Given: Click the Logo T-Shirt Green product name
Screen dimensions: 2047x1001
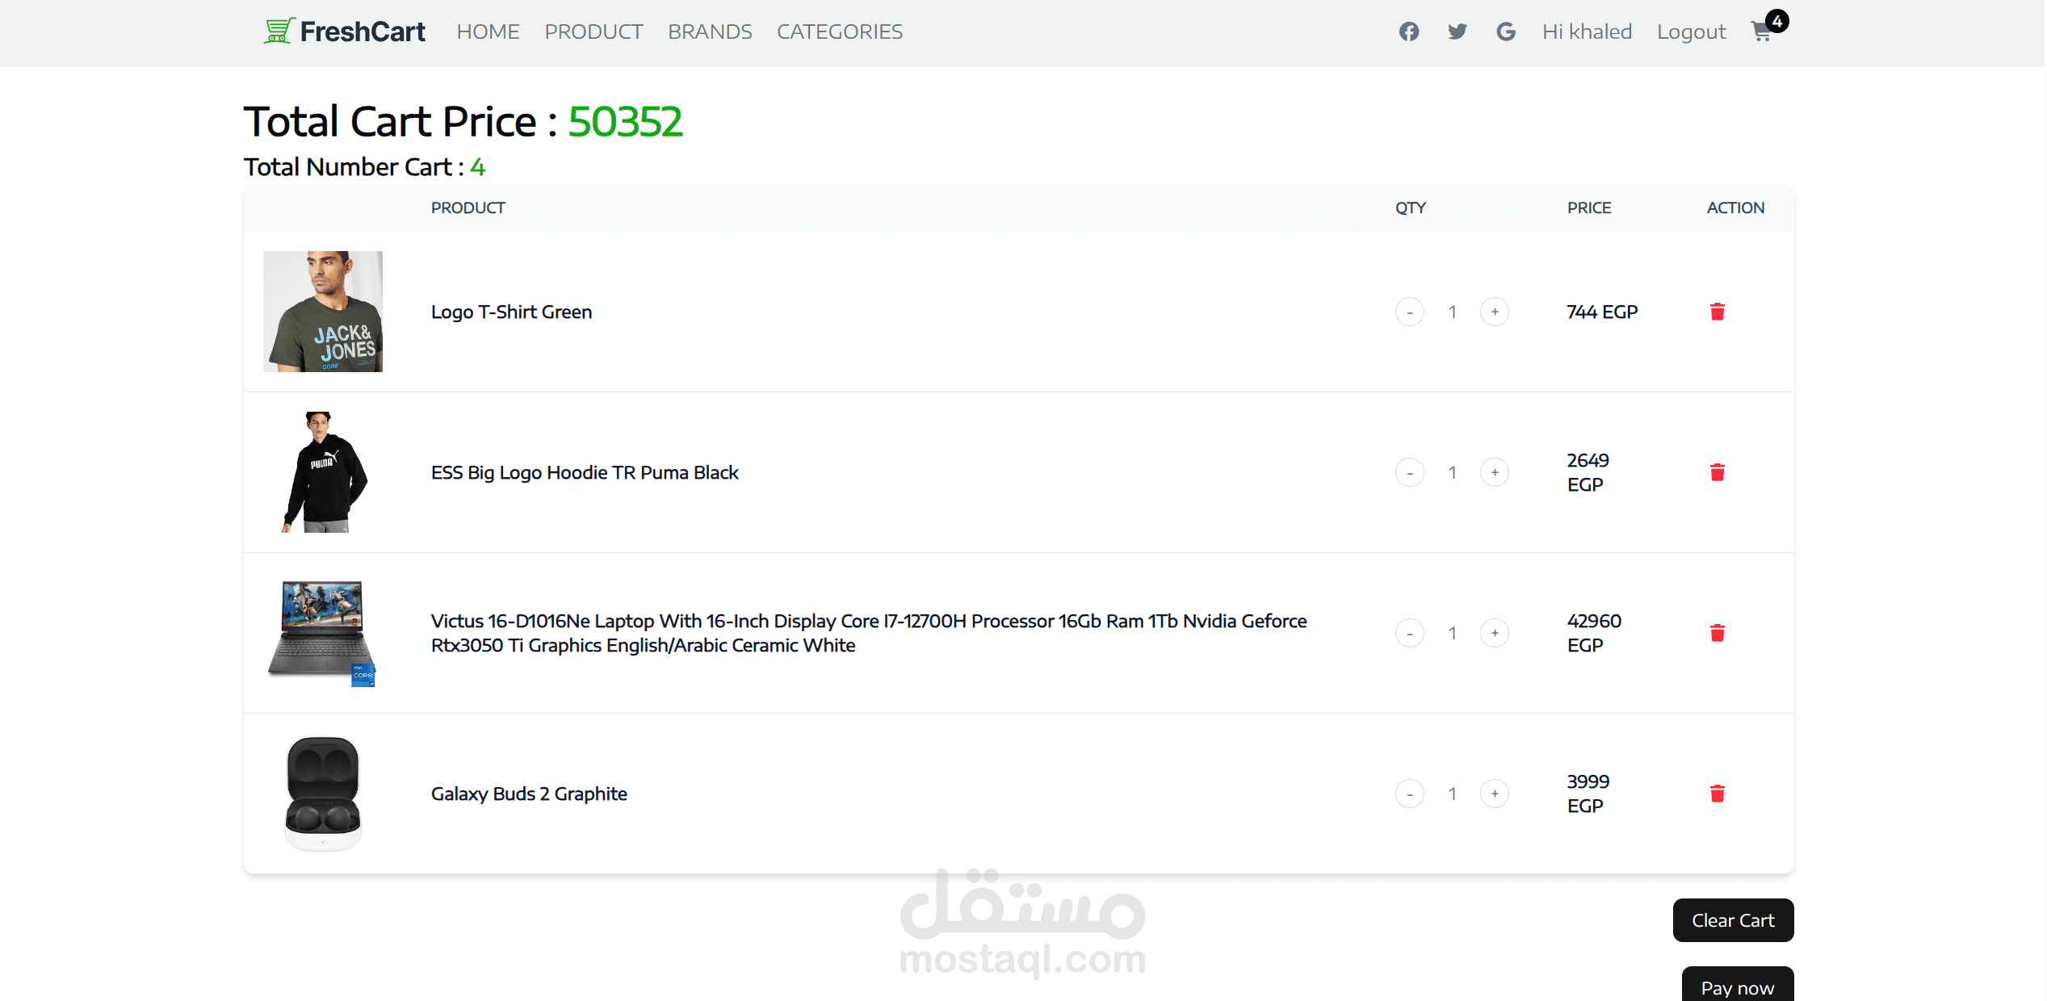Looking at the screenshot, I should [x=511, y=312].
